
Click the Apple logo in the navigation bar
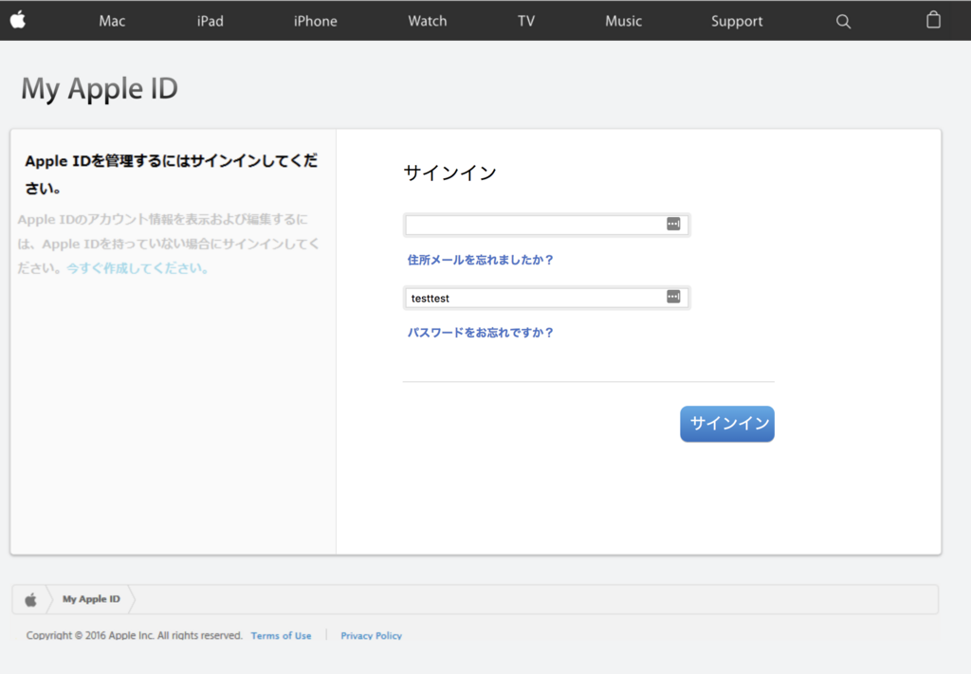[x=18, y=21]
